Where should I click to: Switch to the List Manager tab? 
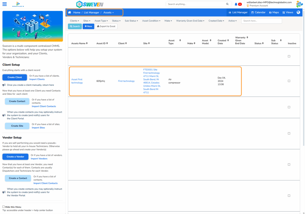click(x=238, y=12)
